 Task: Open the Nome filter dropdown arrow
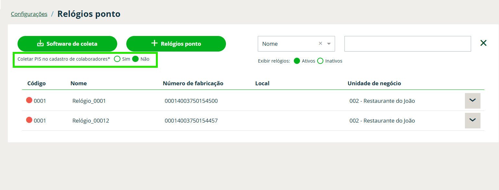pyautogui.click(x=329, y=44)
